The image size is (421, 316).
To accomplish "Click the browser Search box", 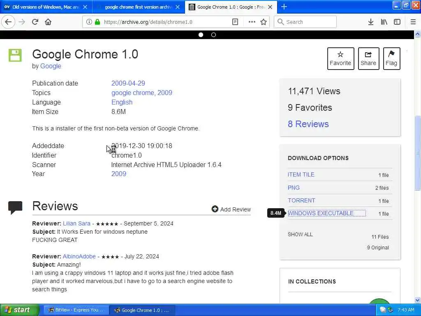I will click(305, 22).
